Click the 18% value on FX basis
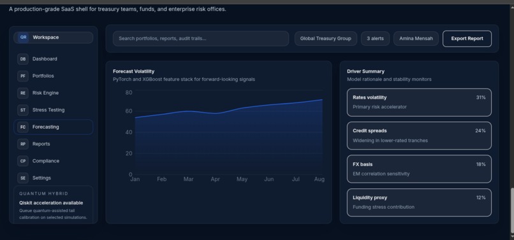The width and height of the screenshot is (514, 240). click(481, 164)
